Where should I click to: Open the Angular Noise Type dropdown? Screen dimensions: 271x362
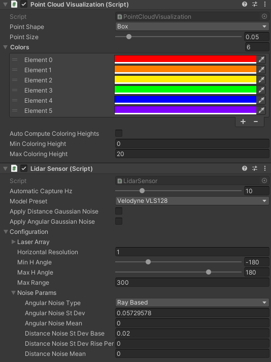[192, 303]
